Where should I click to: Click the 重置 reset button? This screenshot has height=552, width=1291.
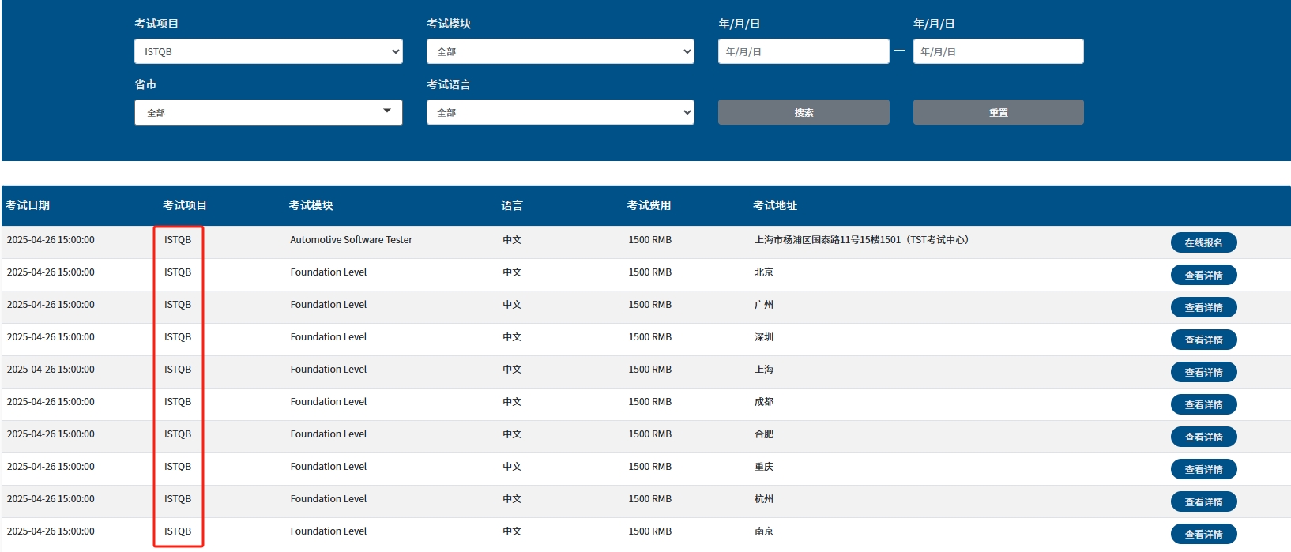pos(998,112)
